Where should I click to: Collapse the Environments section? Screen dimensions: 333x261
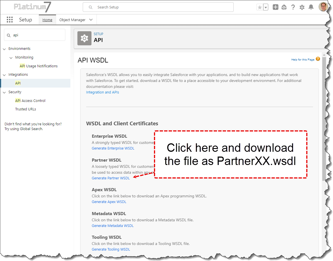(4, 49)
